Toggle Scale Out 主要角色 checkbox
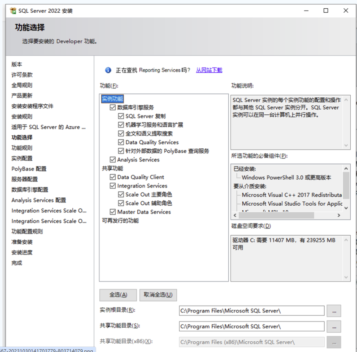The height and width of the screenshot is (352, 357). 121,194
